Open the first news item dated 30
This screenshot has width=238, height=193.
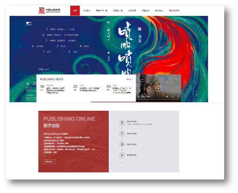tap(52, 89)
